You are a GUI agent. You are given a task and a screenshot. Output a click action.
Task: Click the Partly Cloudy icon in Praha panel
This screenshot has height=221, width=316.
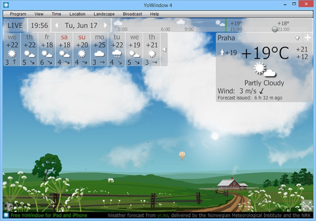click(x=264, y=70)
